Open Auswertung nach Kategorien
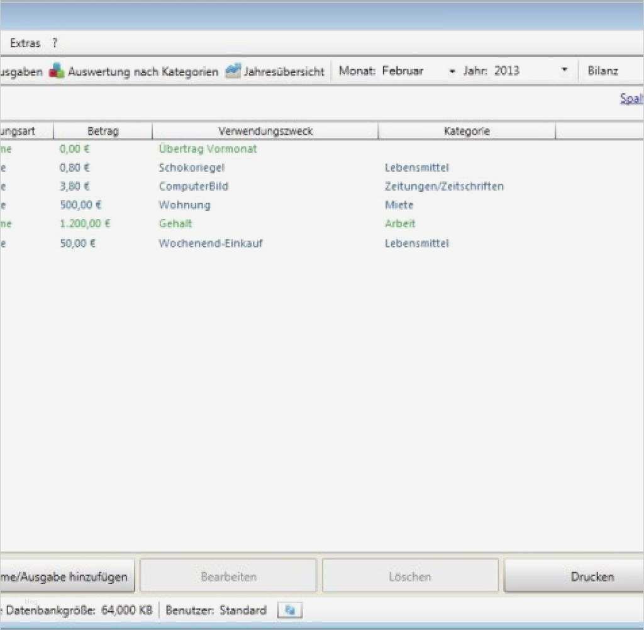644x630 pixels. point(143,72)
